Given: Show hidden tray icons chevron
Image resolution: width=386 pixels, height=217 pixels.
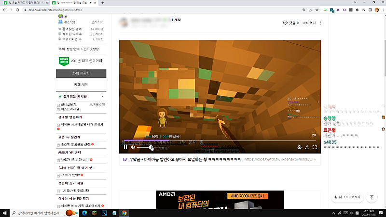Looking at the screenshot, I should point(333,213).
